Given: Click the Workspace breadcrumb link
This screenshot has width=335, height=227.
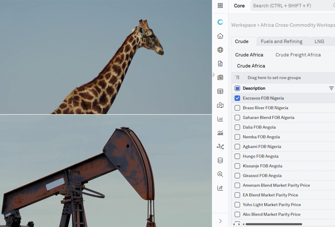Looking at the screenshot, I should tap(244, 25).
